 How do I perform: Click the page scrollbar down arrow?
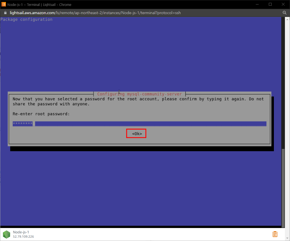(x=287, y=238)
